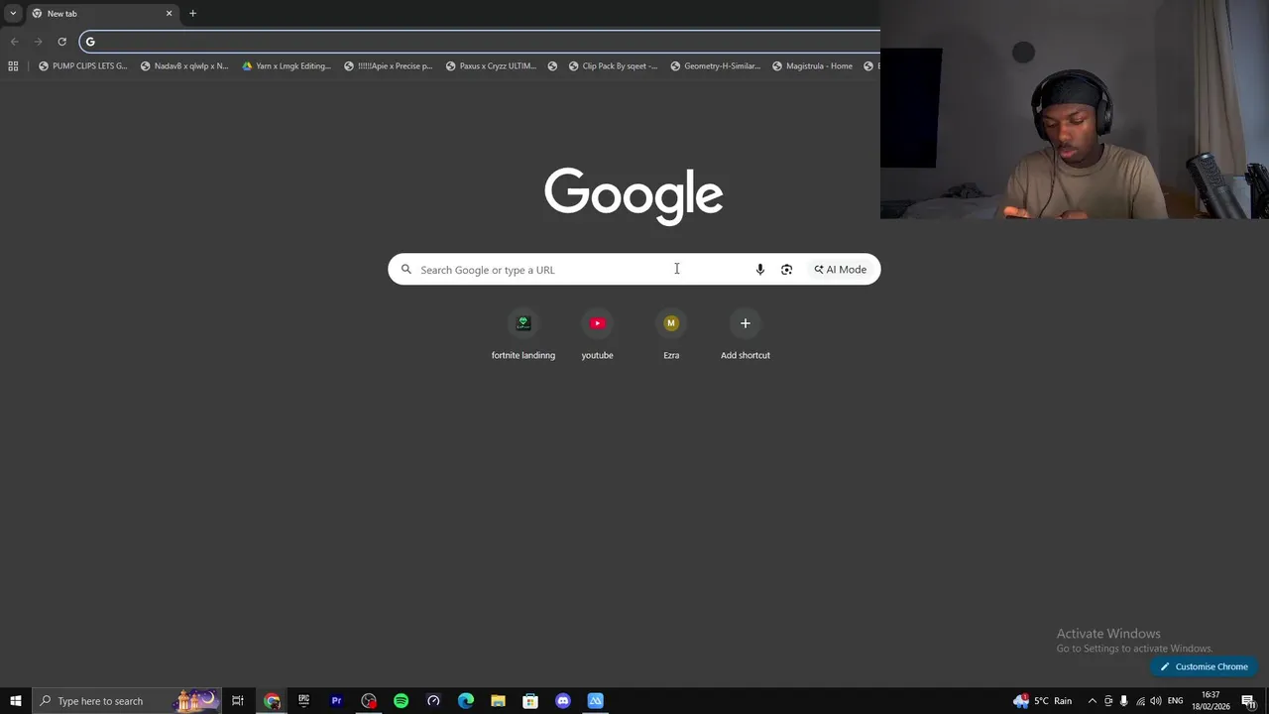The width and height of the screenshot is (1269, 714).
Task: Click the camera tray icon
Action: 1108,701
